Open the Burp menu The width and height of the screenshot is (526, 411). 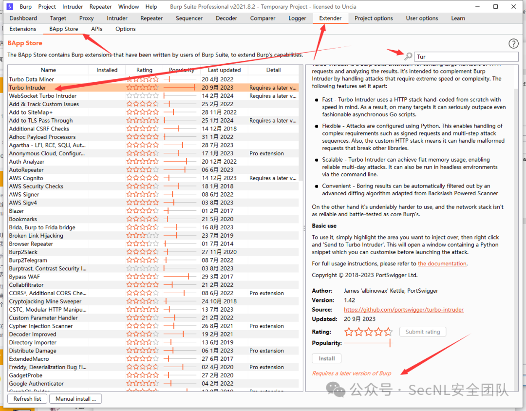pyautogui.click(x=25, y=7)
